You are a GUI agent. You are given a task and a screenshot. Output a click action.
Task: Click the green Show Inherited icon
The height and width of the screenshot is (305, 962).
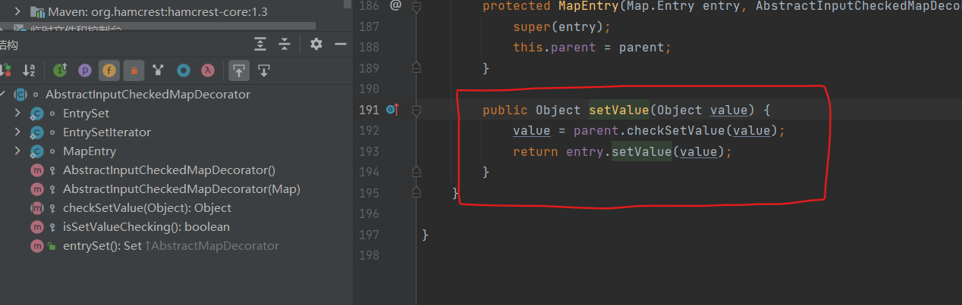(x=61, y=70)
